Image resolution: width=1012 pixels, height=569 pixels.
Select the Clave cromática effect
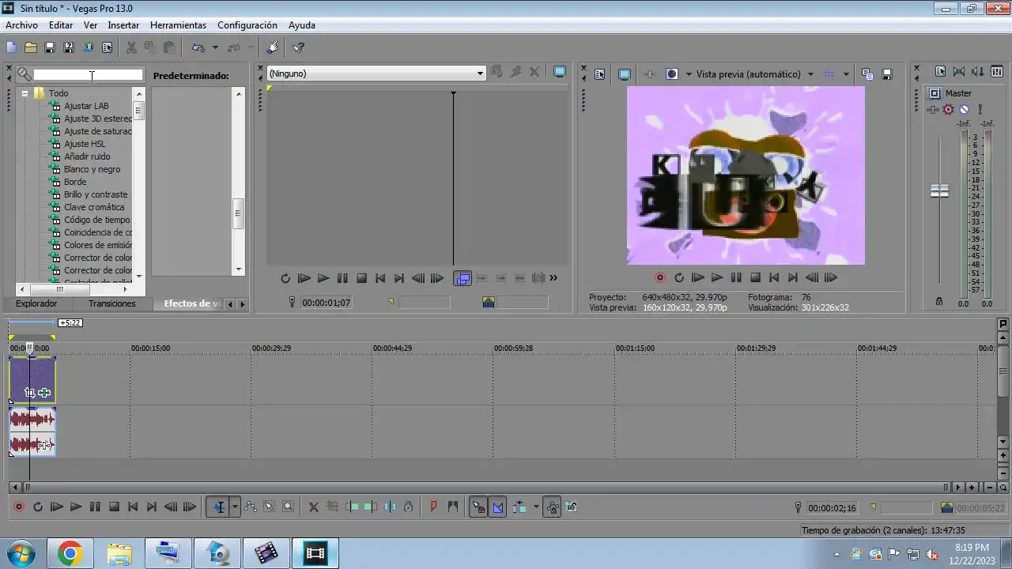click(94, 207)
